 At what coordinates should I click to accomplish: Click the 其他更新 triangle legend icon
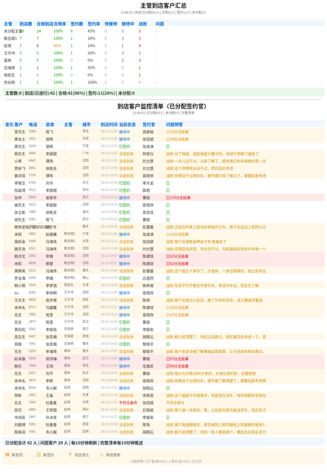101,454
